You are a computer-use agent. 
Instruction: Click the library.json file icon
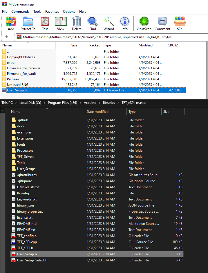click(x=14, y=205)
